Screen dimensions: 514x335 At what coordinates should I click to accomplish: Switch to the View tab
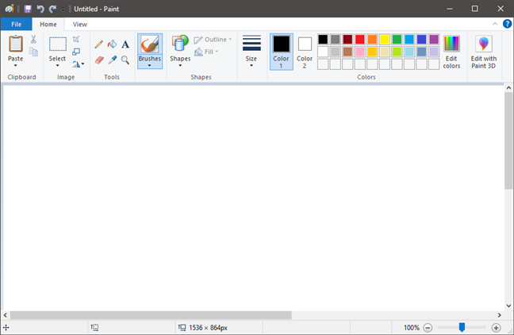tap(80, 25)
